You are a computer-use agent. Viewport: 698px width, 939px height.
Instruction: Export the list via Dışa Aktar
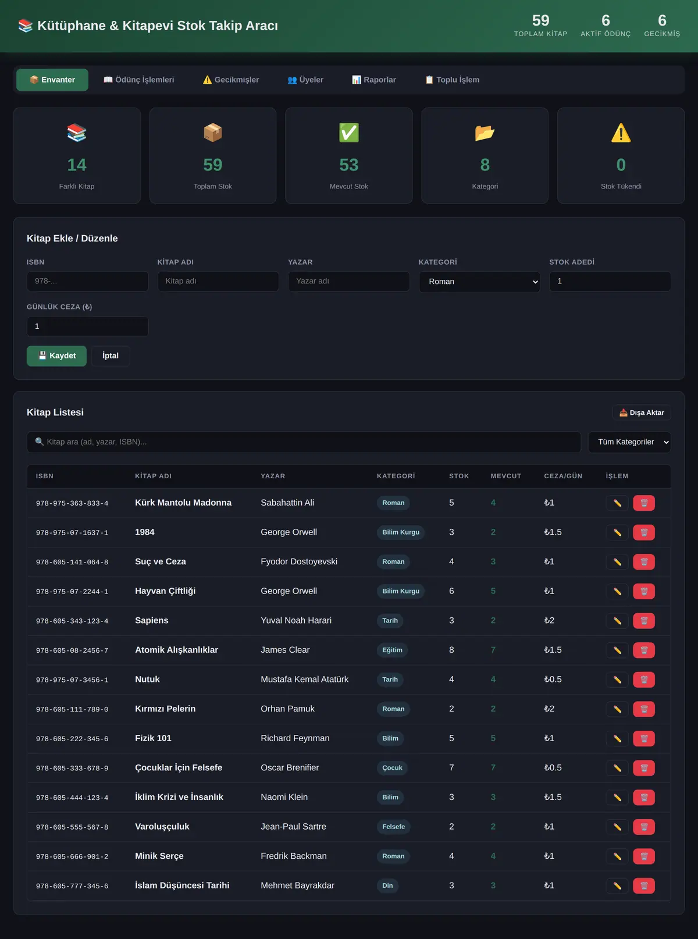(x=642, y=412)
